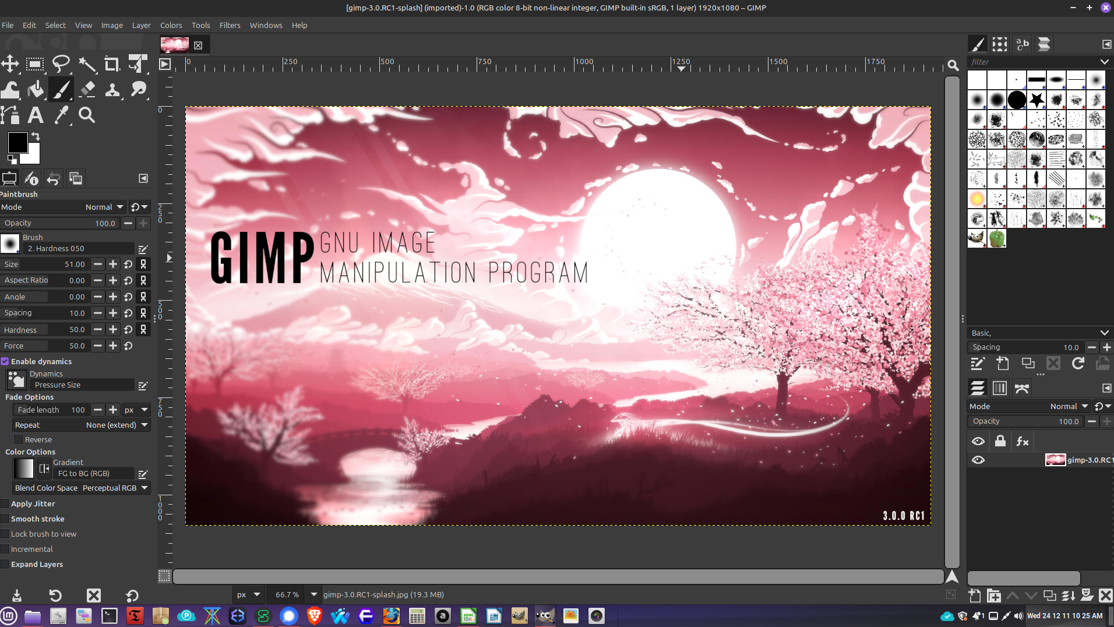The width and height of the screenshot is (1114, 627).
Task: Enable Apply Jitter option
Action: (5, 503)
